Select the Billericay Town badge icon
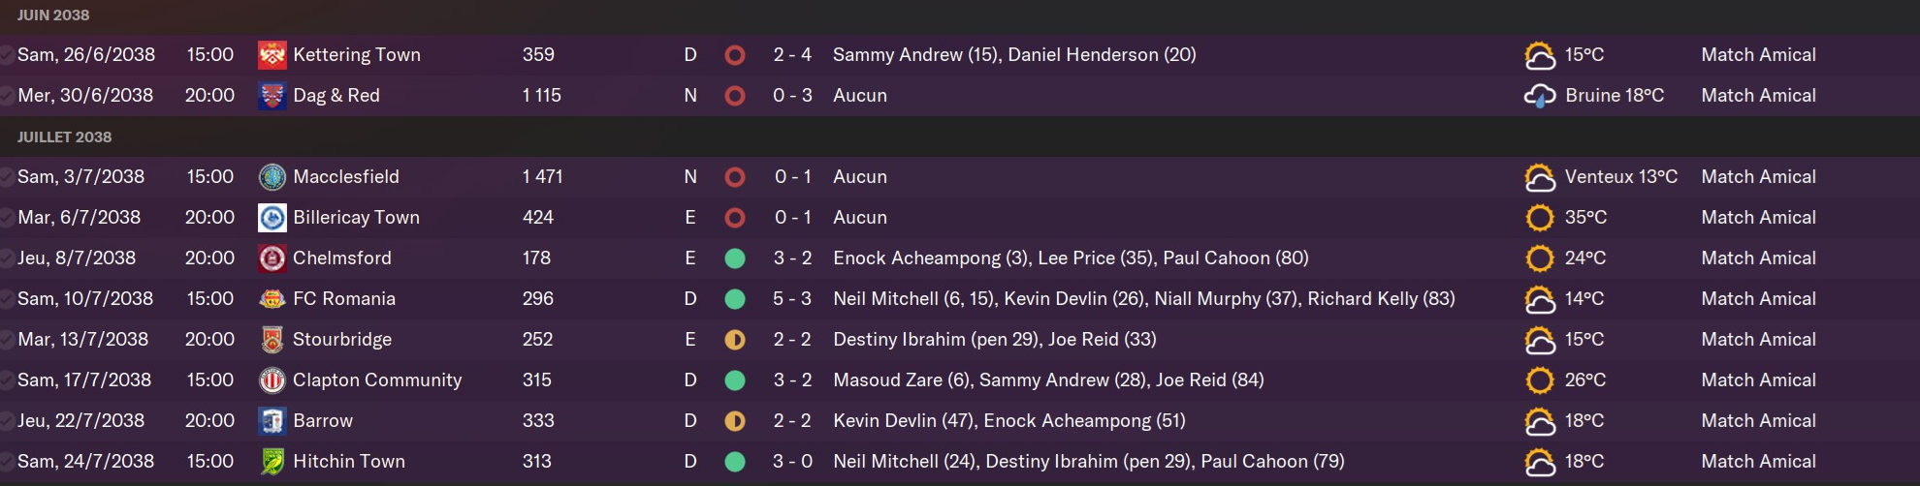1920x486 pixels. coord(272,218)
